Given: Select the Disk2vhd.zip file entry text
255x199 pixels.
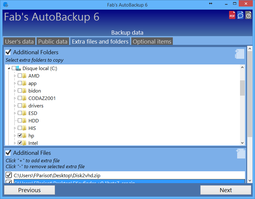Looking at the screenshot, I should point(57,175).
